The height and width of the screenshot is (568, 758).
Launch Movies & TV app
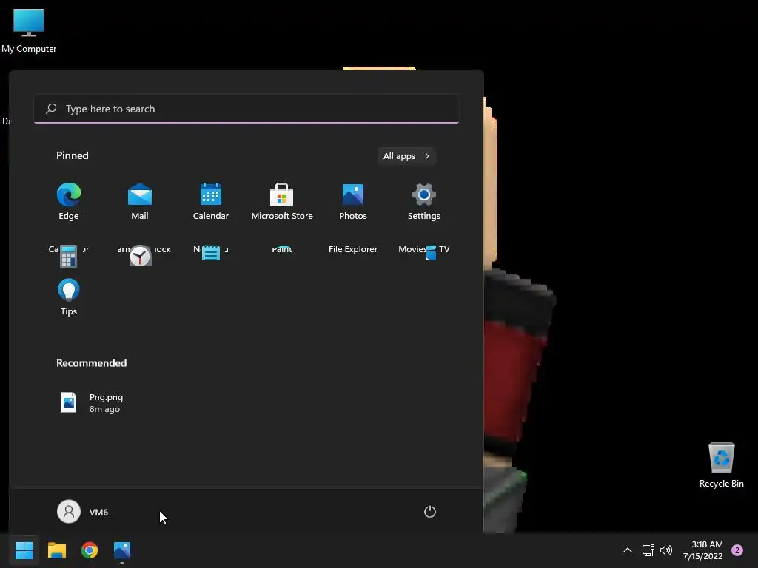424,251
